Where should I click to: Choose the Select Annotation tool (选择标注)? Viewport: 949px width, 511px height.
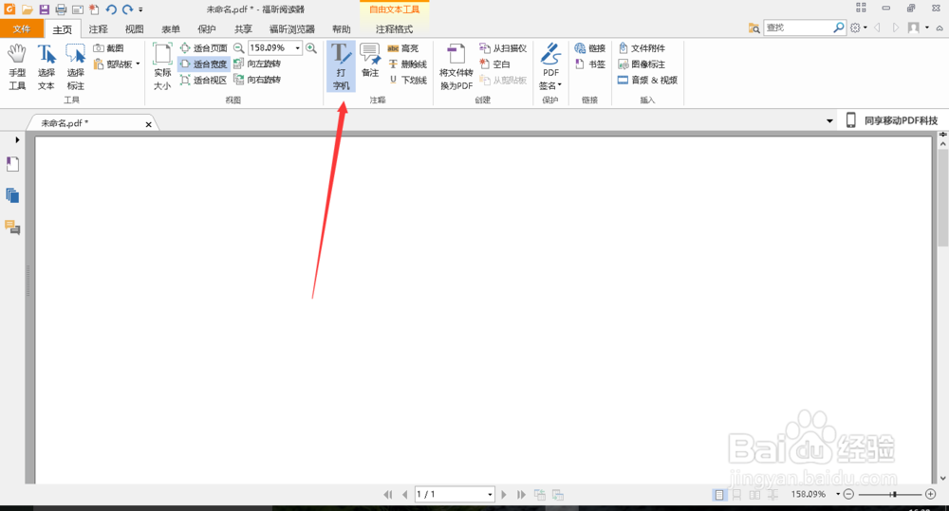pyautogui.click(x=76, y=66)
